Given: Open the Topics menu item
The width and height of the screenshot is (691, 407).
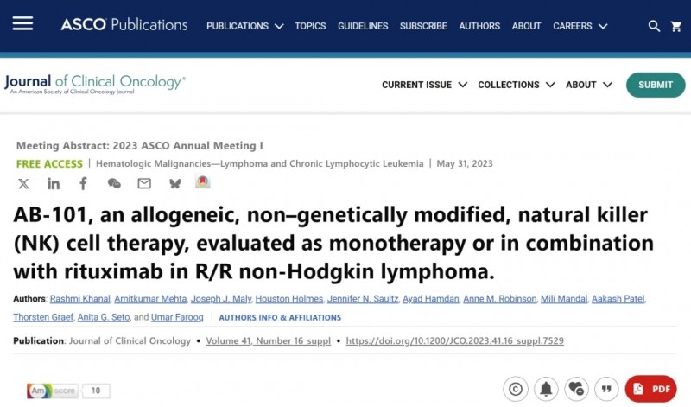Looking at the screenshot, I should pyautogui.click(x=310, y=26).
